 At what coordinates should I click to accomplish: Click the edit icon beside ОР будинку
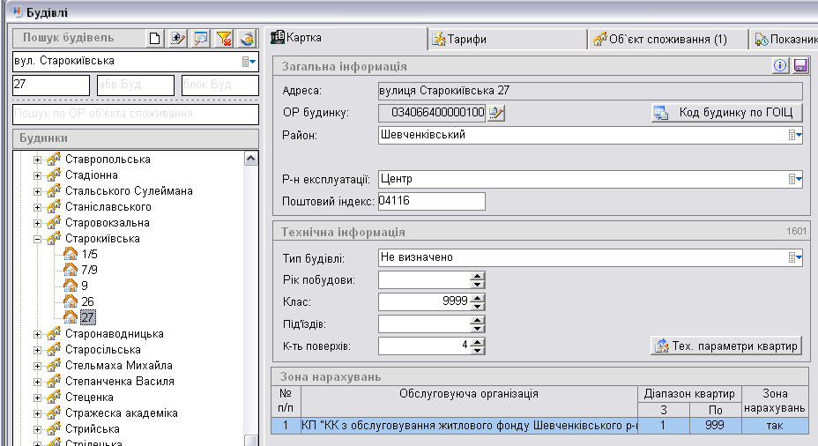496,112
